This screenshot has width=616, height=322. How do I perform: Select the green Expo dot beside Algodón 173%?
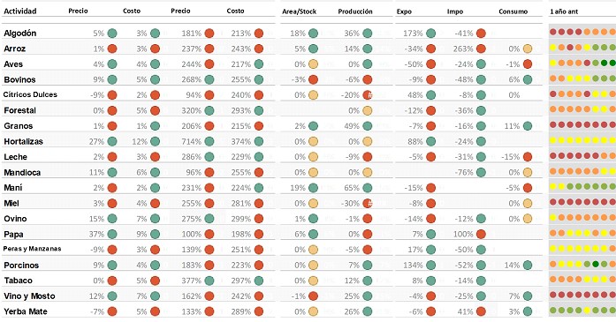tap(431, 34)
